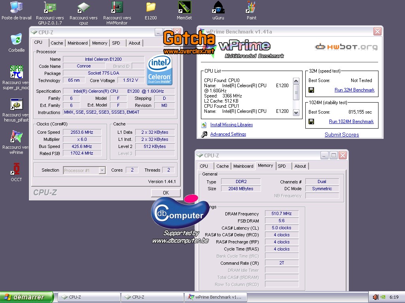Open the OCCT desktop icon
The height and width of the screenshot is (303, 405).
coord(17,169)
